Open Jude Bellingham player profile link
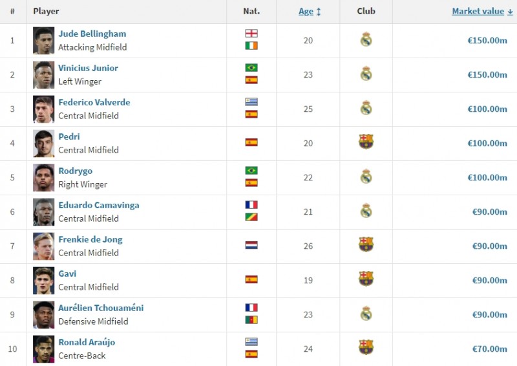Viewport: 517px width, 366px height. [x=92, y=34]
